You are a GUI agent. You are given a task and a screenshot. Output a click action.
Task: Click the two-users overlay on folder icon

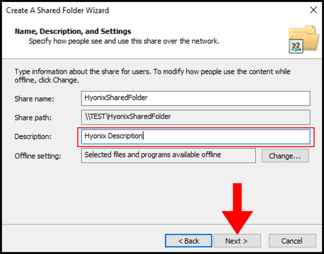(296, 47)
